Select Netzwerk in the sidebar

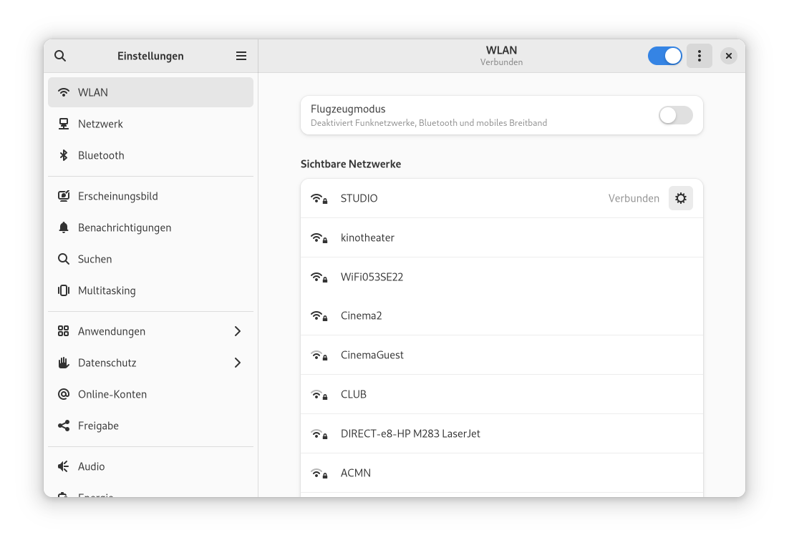pos(100,124)
